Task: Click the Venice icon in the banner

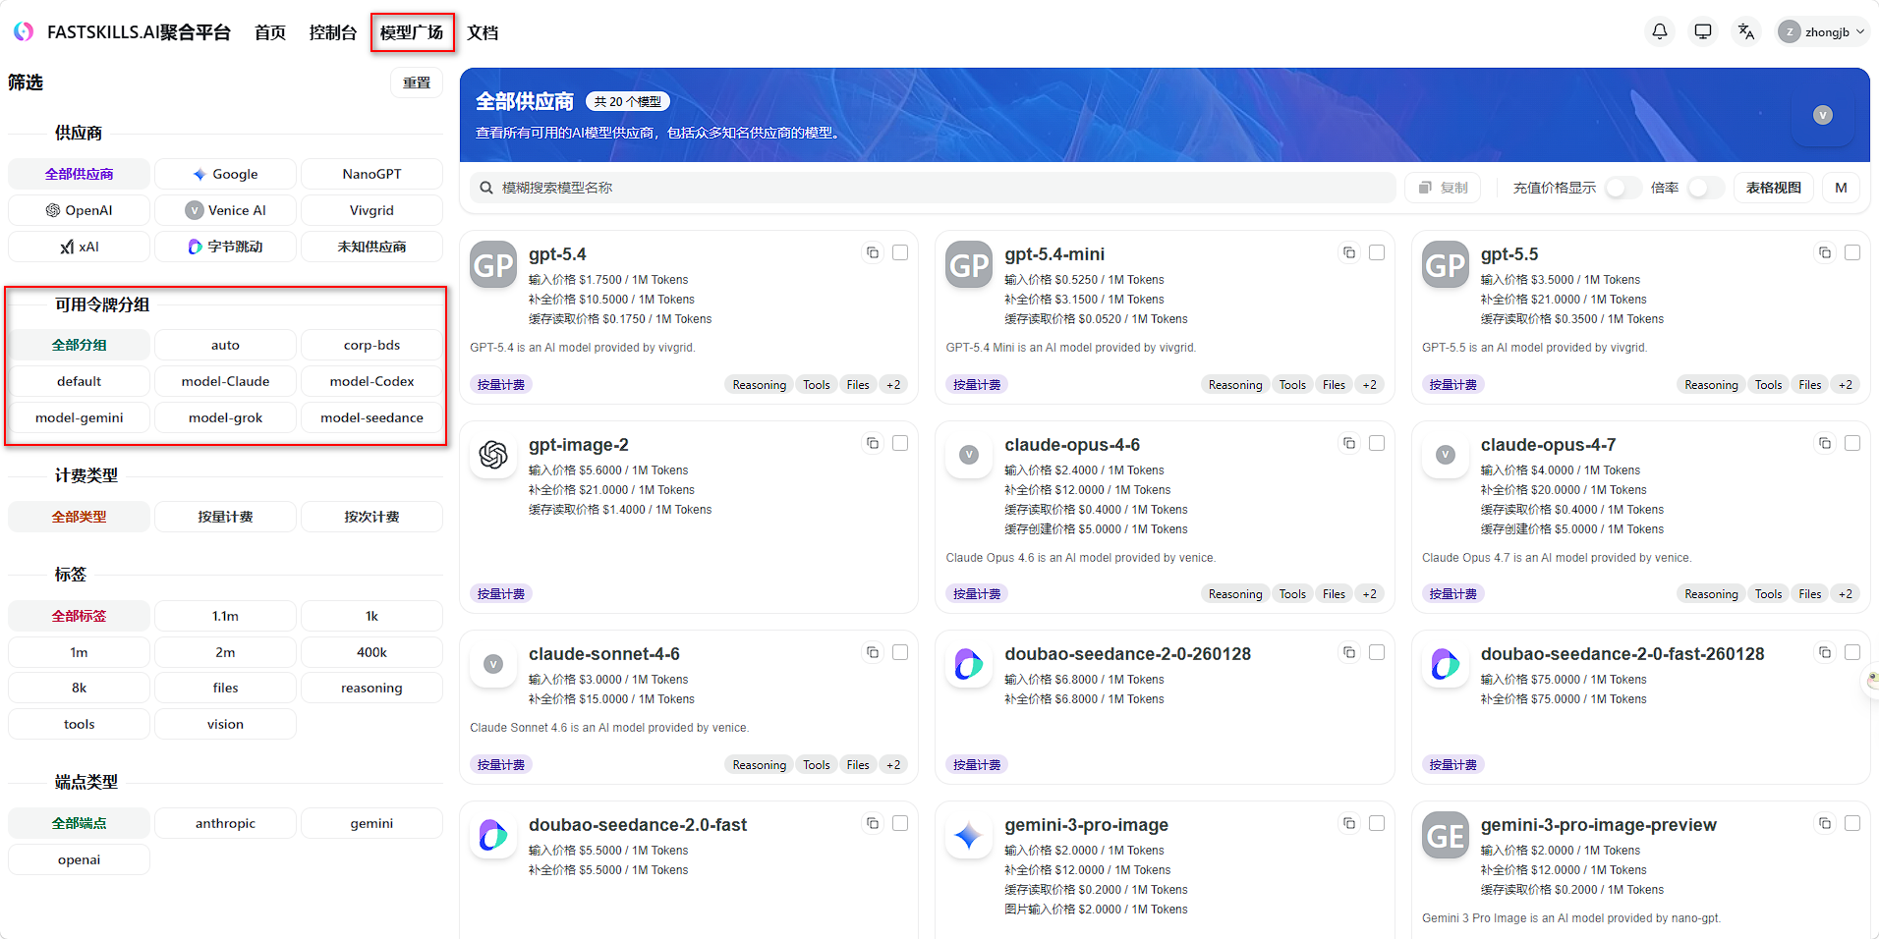Action: [1823, 115]
